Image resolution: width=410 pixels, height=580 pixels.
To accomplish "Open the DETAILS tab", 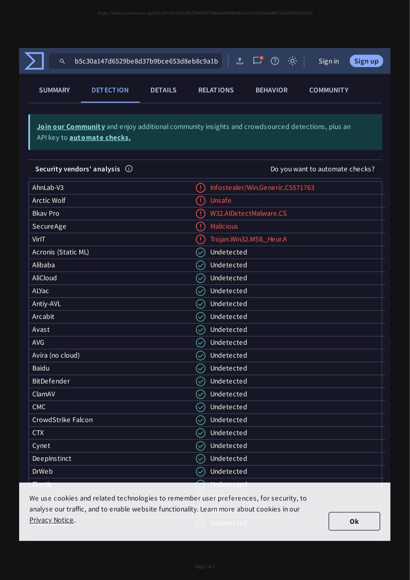I will tap(163, 90).
